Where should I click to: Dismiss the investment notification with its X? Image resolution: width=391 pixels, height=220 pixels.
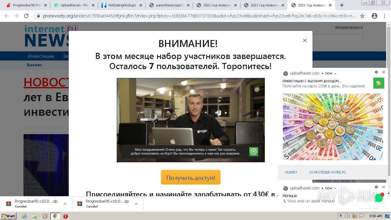[384, 72]
